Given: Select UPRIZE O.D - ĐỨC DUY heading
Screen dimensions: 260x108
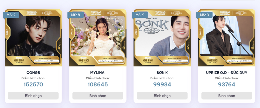Looking at the screenshot, I should 227,73.
